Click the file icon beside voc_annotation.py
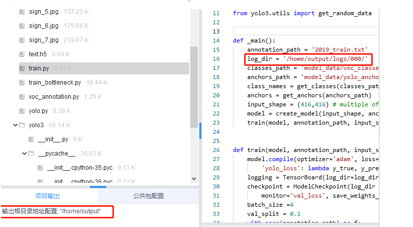The image size is (413, 227). [x=22, y=97]
